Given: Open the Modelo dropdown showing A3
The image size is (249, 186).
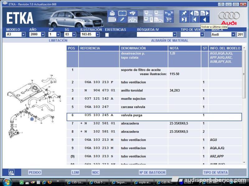Looking at the screenshot, I should click(23, 34).
